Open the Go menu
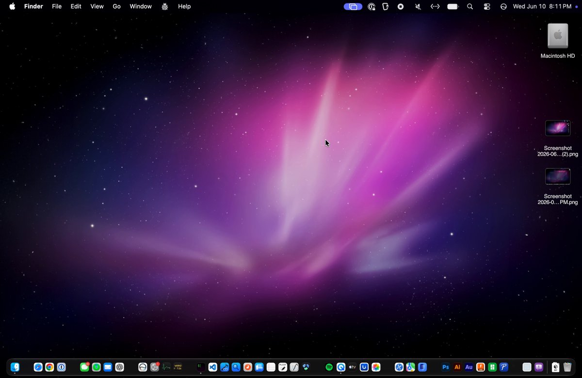This screenshot has height=378, width=582. click(117, 6)
